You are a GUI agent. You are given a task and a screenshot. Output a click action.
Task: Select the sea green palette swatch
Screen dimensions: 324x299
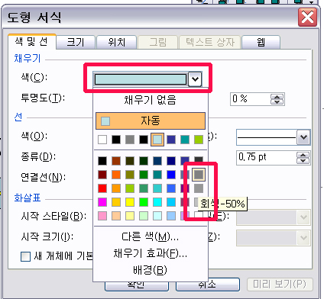(x=144, y=188)
